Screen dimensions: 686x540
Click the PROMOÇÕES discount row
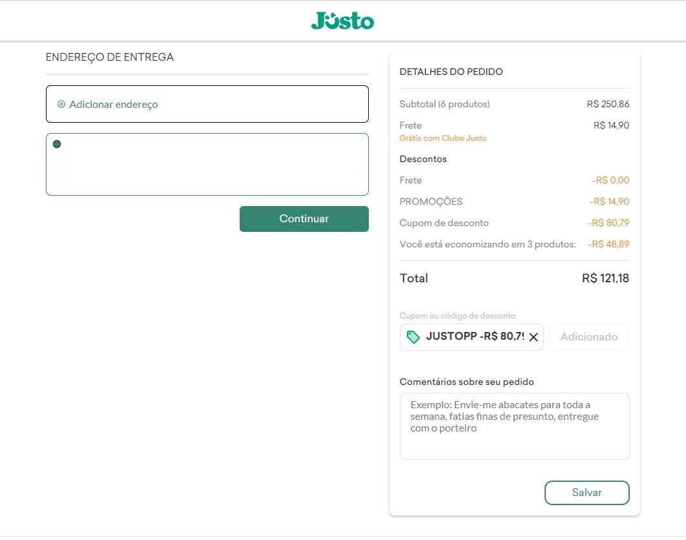tap(514, 202)
